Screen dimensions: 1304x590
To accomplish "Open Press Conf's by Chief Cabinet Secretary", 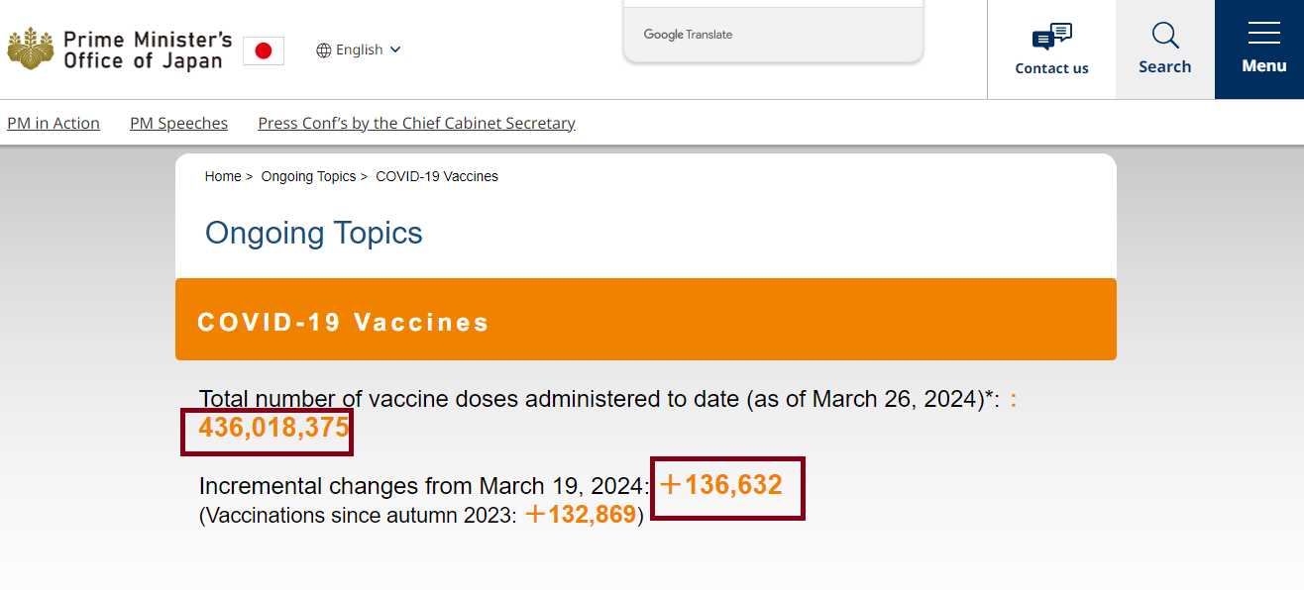I will [x=416, y=123].
